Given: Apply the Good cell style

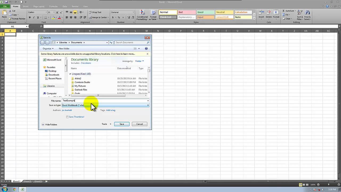Looking at the screenshot, I should pyautogui.click(x=205, y=12).
